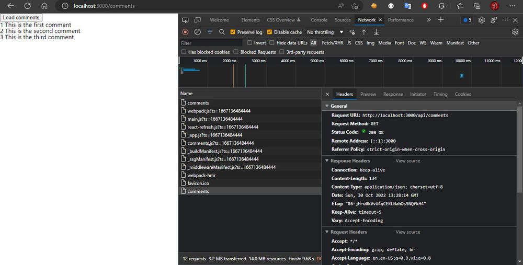Open the inspect element picker tool
This screenshot has width=523, height=265.
click(x=185, y=20)
